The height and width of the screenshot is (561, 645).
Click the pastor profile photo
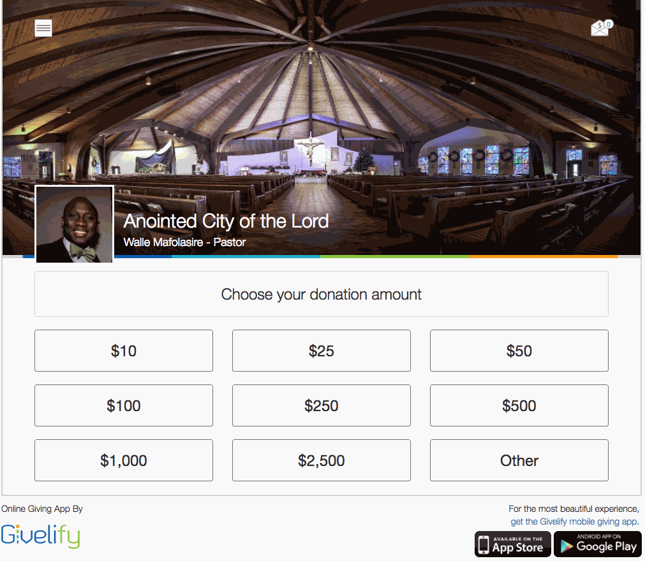tap(75, 224)
